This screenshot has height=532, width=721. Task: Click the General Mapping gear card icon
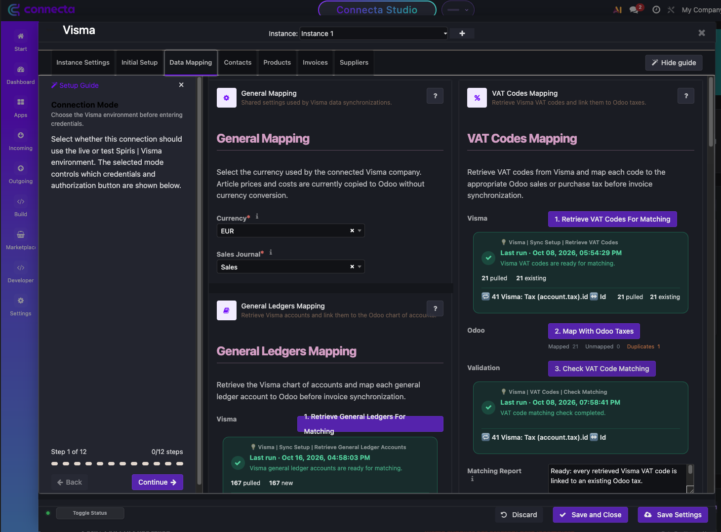point(226,98)
